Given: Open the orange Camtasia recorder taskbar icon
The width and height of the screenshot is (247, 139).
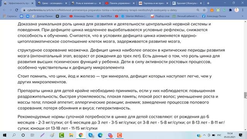Looking at the screenshot, I should click(119, 135).
